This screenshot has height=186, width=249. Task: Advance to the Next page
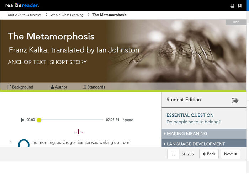(x=230, y=154)
